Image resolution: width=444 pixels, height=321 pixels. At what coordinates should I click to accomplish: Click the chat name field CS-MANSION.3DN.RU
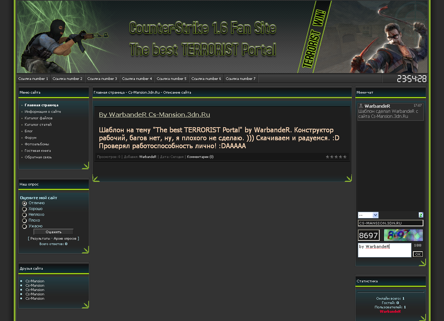click(x=390, y=223)
